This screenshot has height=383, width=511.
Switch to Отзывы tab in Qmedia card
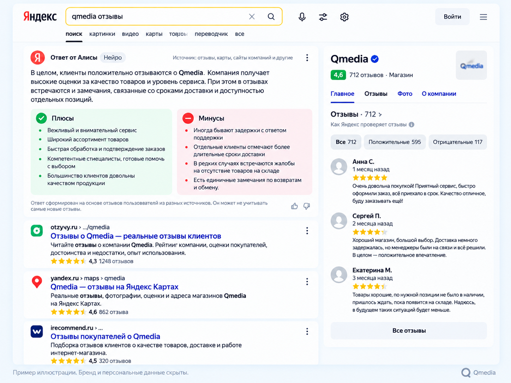(x=376, y=94)
